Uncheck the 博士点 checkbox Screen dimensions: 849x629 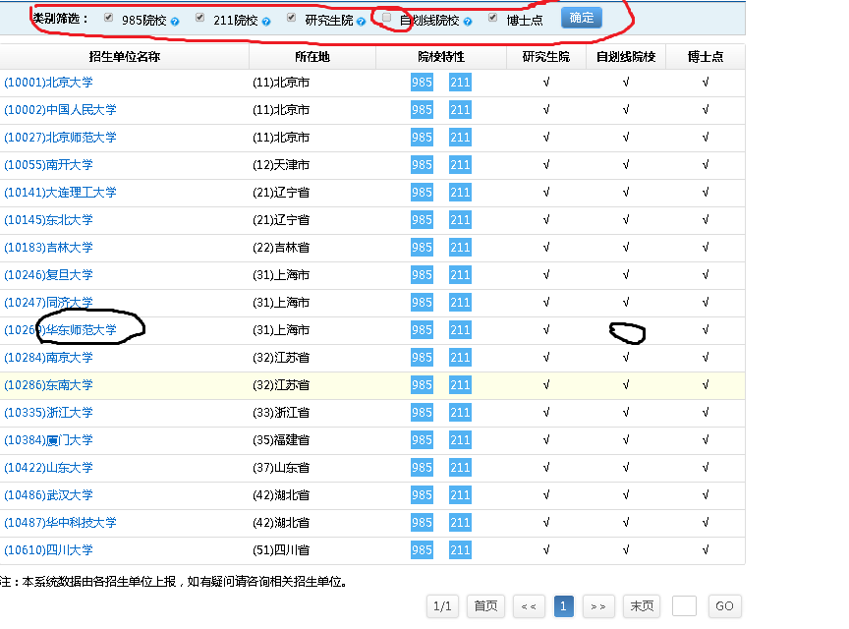[x=492, y=18]
